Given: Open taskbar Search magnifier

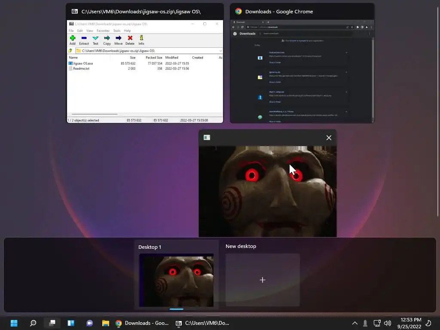Looking at the screenshot, I should pyautogui.click(x=33, y=323).
